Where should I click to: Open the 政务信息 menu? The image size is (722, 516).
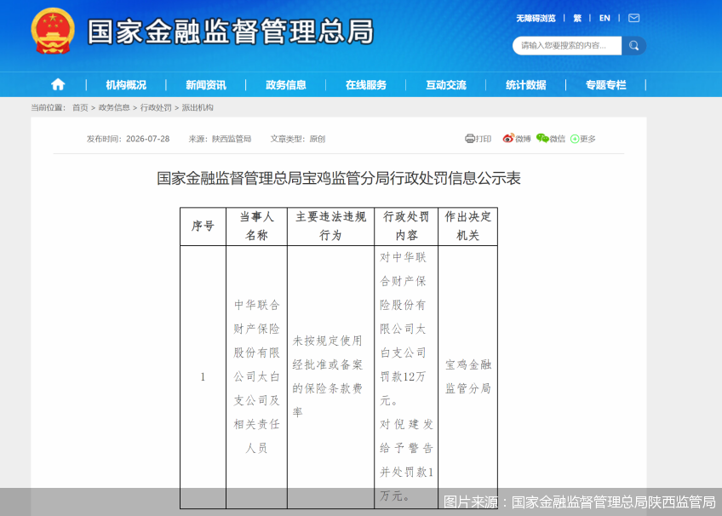click(x=286, y=85)
